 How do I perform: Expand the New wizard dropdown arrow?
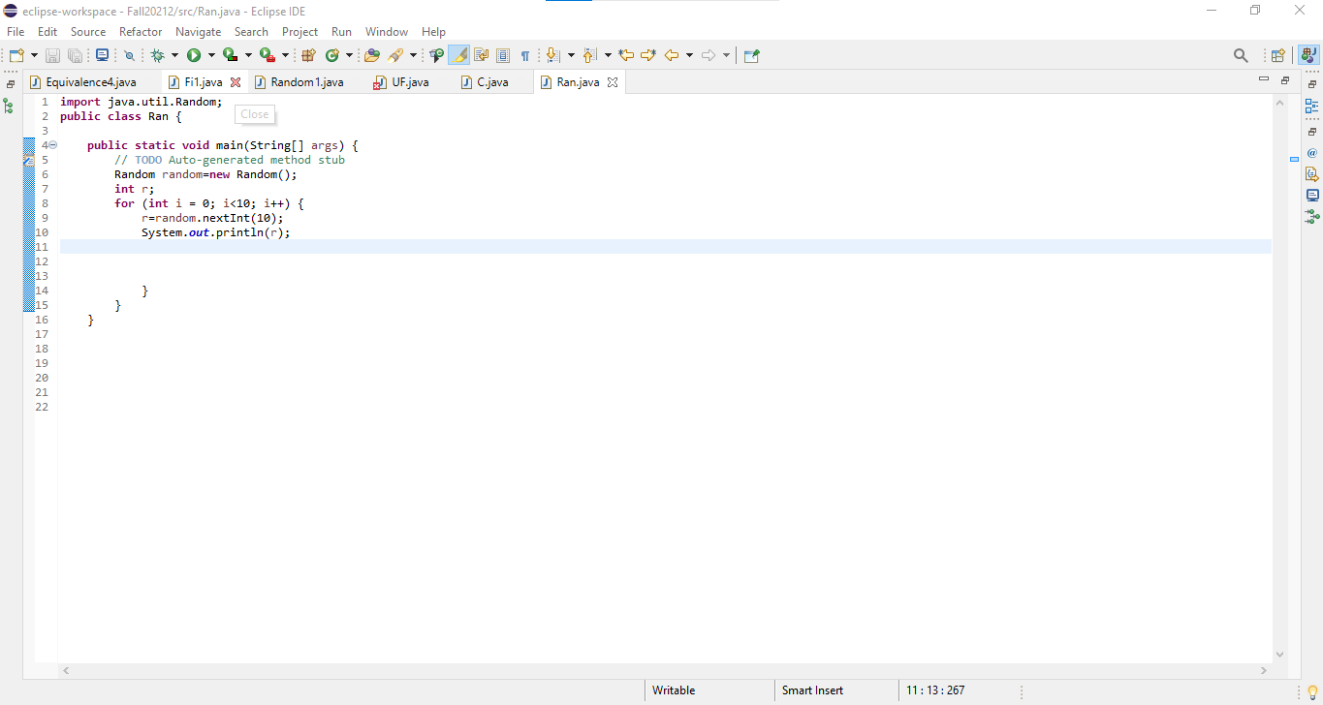[34, 55]
